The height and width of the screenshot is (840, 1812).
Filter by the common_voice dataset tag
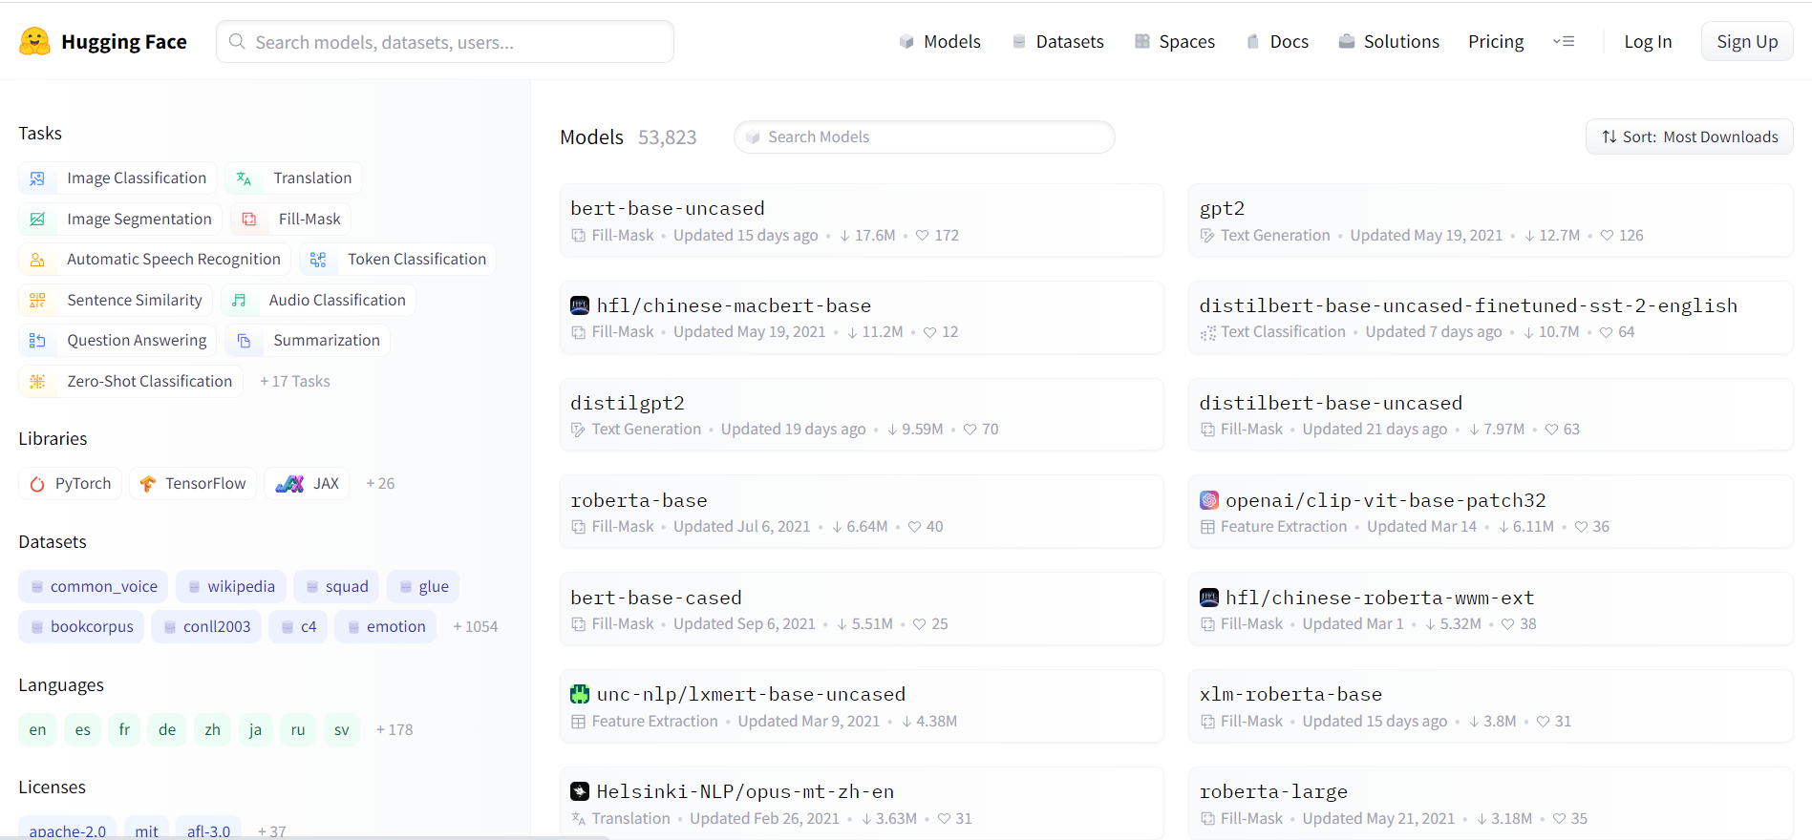[94, 586]
